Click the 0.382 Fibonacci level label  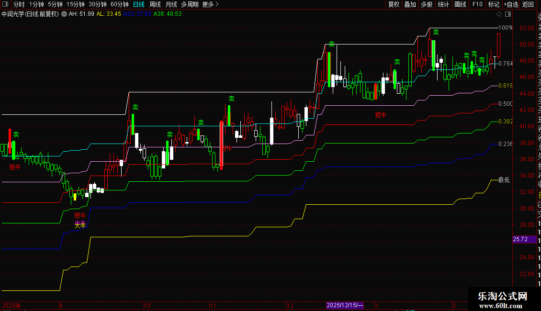506,122
